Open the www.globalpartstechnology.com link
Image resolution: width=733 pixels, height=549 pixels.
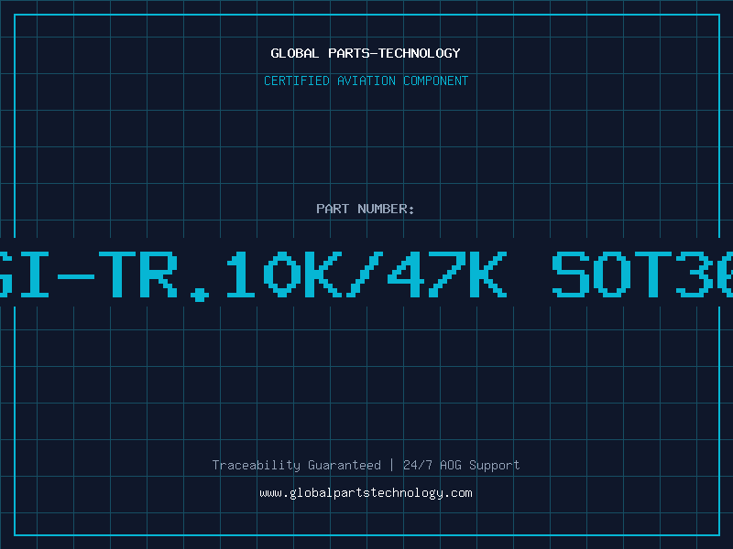[366, 493]
